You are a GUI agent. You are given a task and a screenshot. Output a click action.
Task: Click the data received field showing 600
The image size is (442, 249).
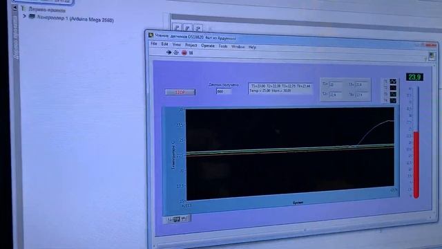pyautogui.click(x=224, y=91)
